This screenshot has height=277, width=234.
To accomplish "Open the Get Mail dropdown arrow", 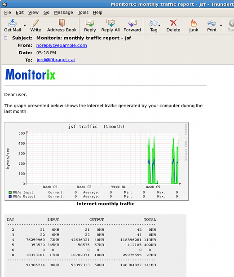I will coord(25,26).
